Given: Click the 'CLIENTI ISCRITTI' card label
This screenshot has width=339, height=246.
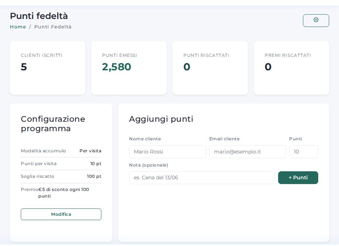Looking at the screenshot, I should click(x=42, y=55).
